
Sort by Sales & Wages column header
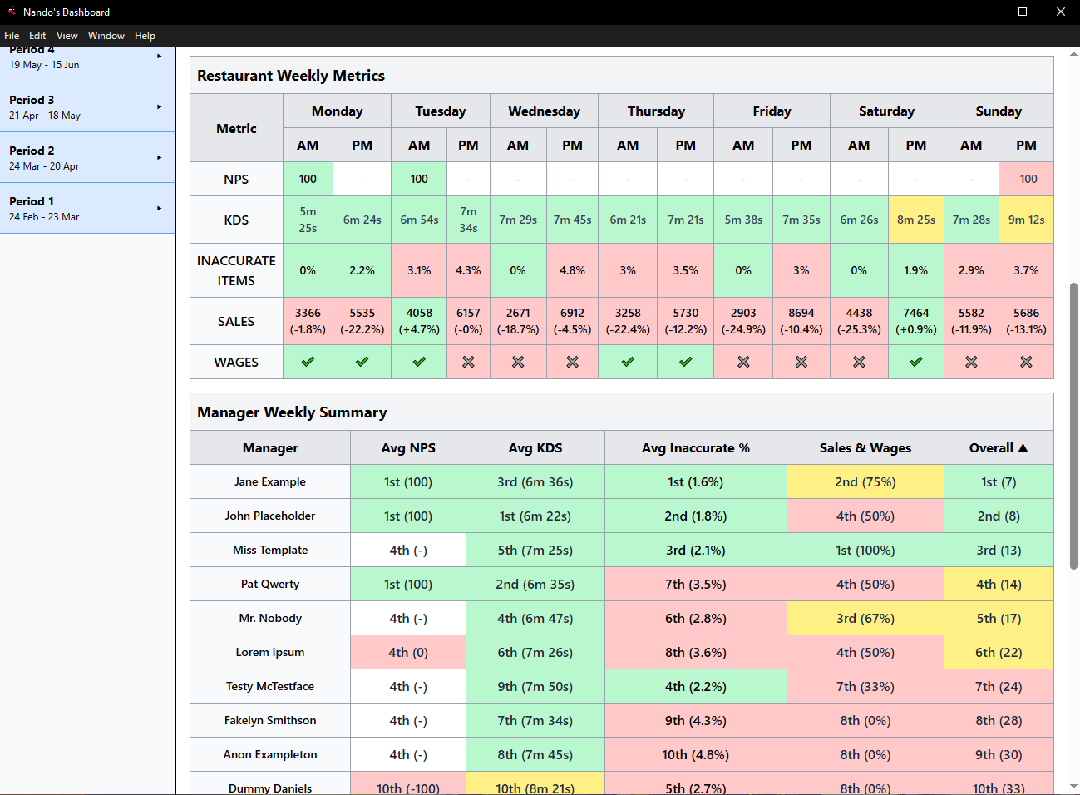865,448
